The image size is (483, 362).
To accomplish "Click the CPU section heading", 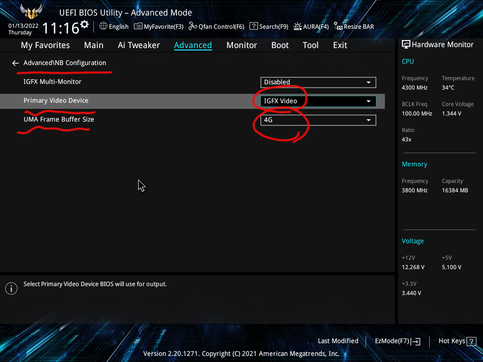I will click(x=408, y=61).
